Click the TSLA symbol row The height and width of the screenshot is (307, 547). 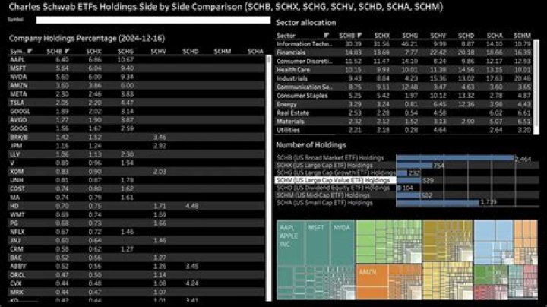click(136, 103)
